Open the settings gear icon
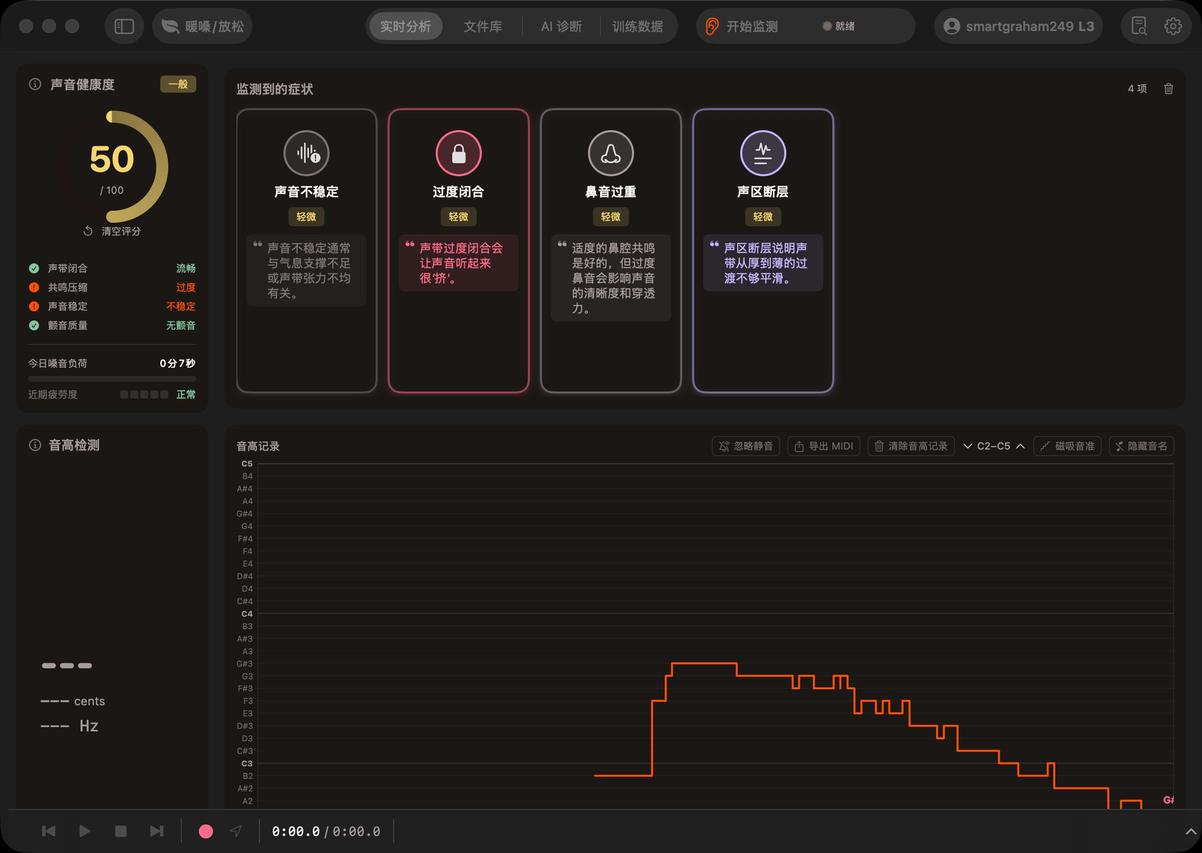1202x853 pixels. pyautogui.click(x=1172, y=26)
